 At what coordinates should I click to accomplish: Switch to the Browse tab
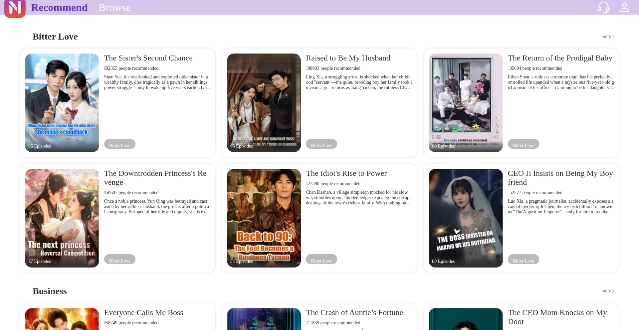[114, 7]
